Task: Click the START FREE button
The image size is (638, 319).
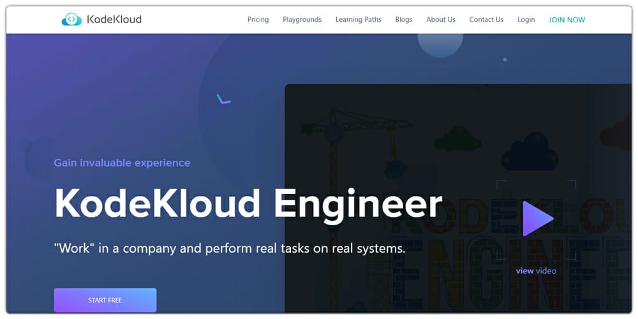Action: [x=105, y=300]
